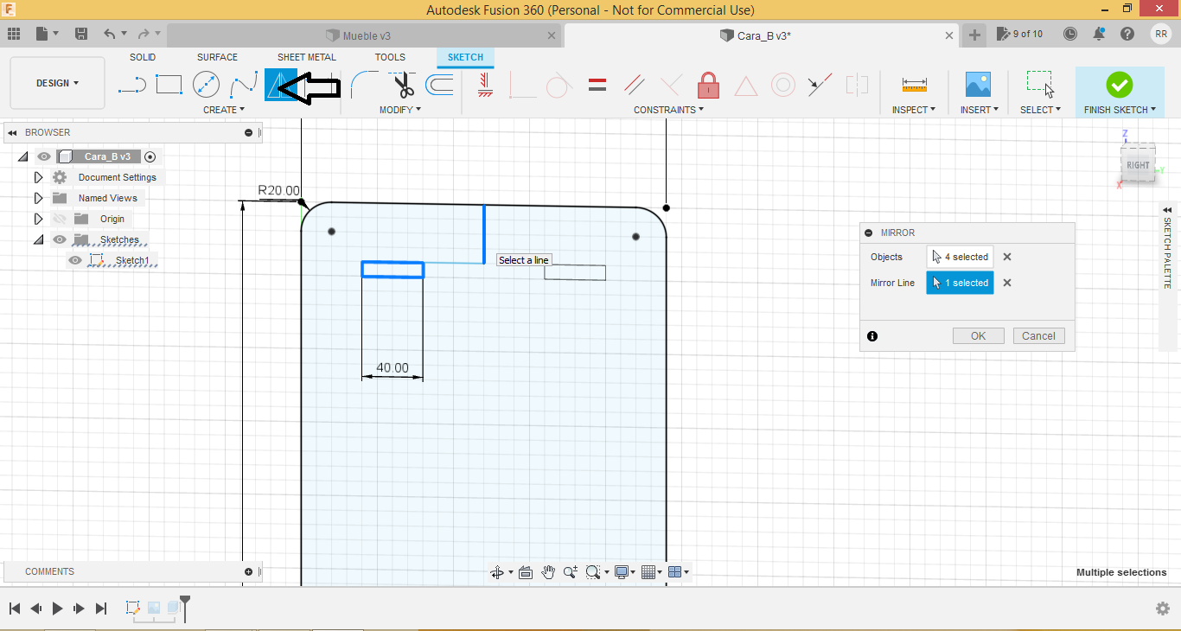Open the Measure tool under Inspect

click(914, 85)
